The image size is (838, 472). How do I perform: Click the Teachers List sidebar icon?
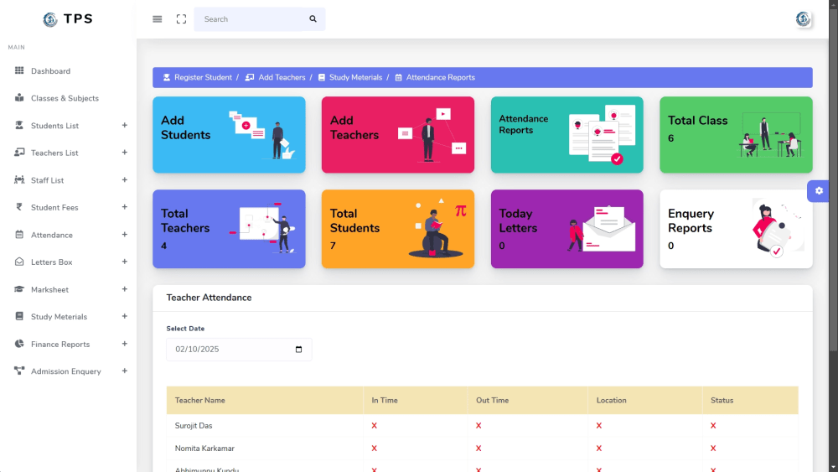coord(19,153)
